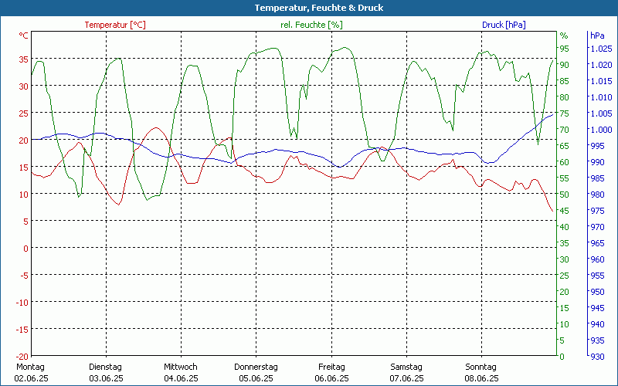Click the "Samstag" day label

pos(406,367)
